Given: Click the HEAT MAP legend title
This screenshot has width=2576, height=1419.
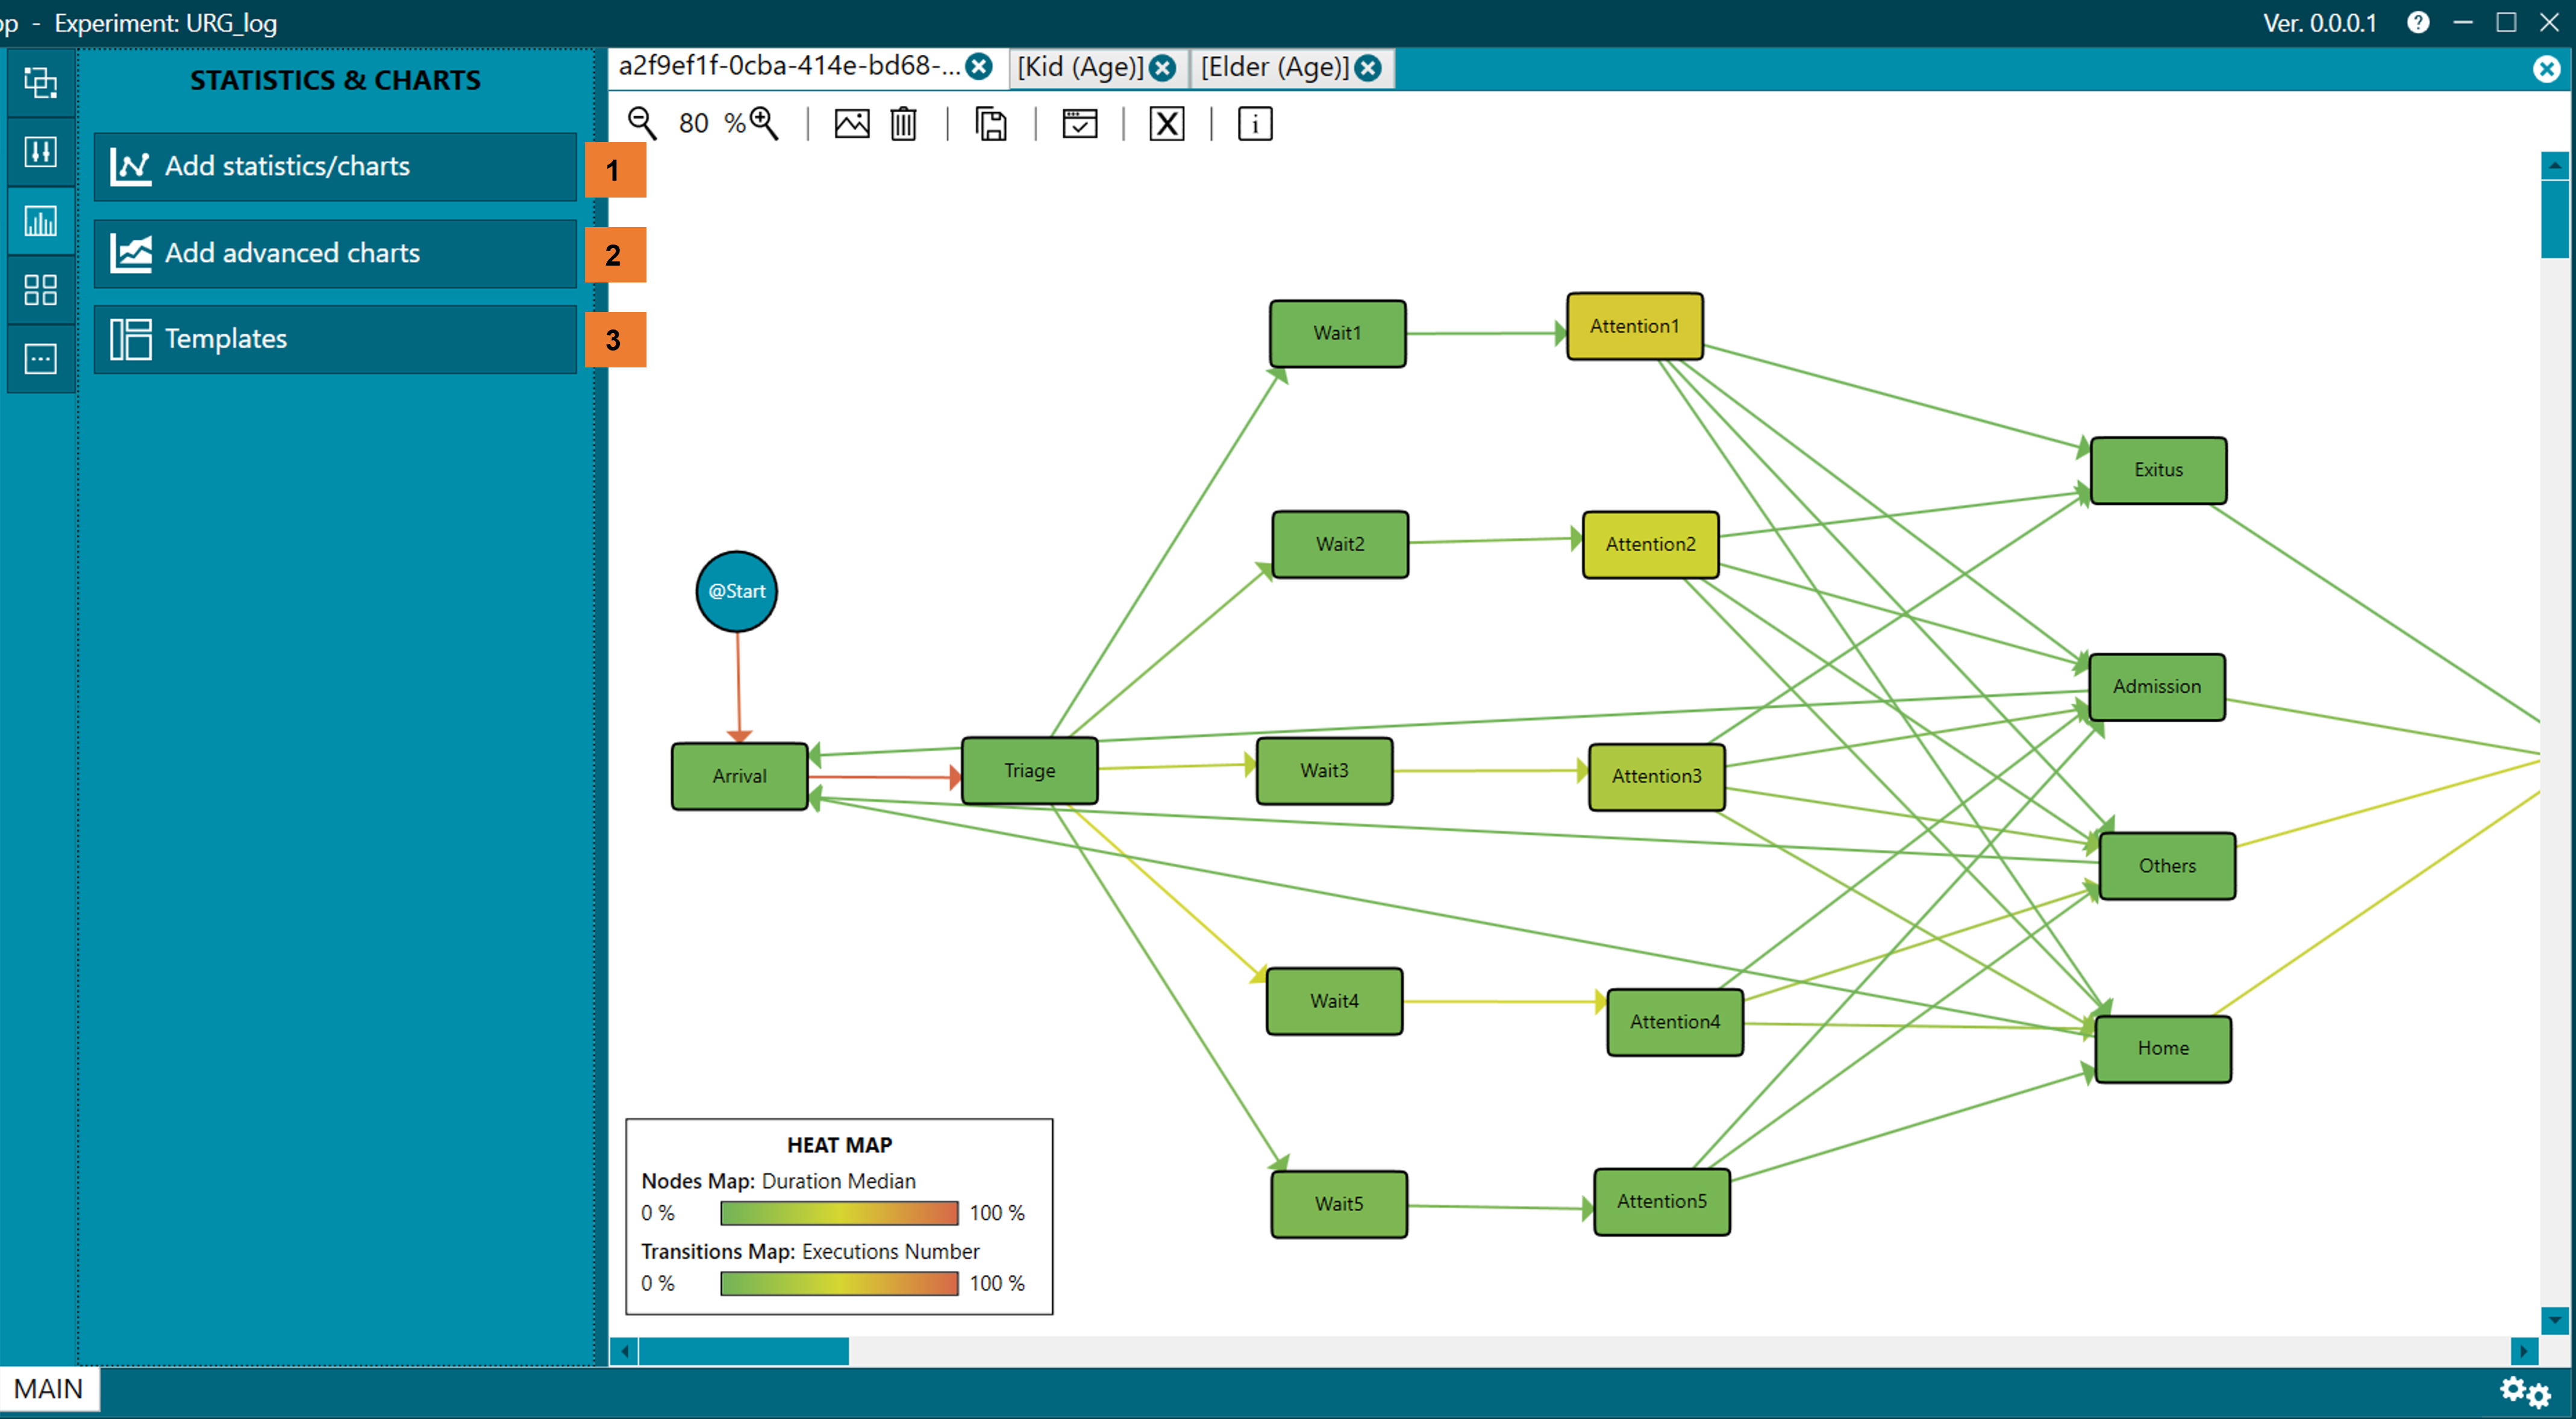Looking at the screenshot, I should (839, 1145).
